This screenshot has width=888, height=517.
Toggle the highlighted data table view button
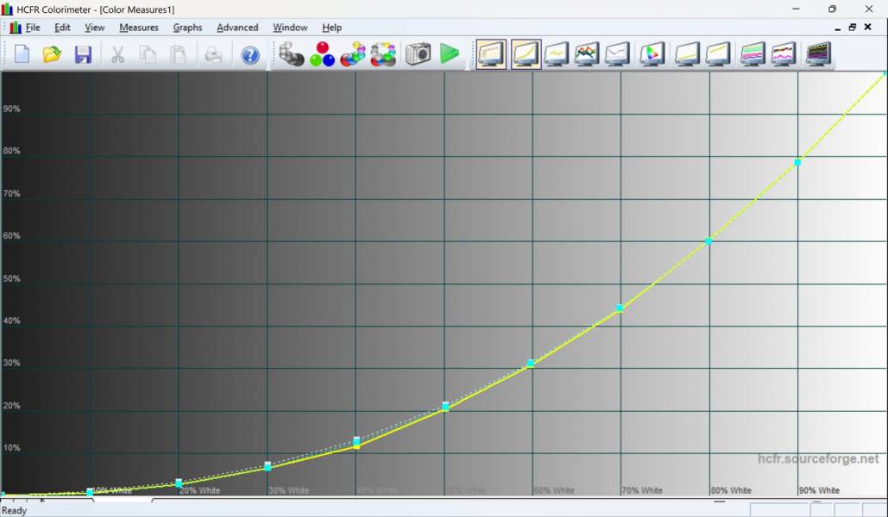point(491,54)
